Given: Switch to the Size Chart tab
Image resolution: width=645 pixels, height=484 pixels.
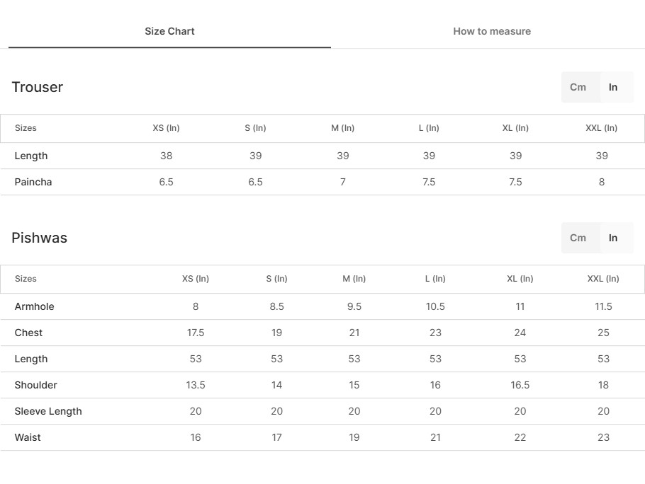Looking at the screenshot, I should pos(169,31).
